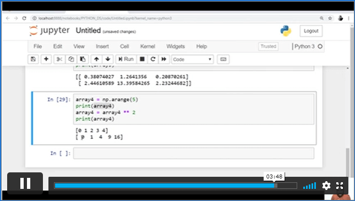Adjust the video volume bars

pyautogui.click(x=309, y=186)
